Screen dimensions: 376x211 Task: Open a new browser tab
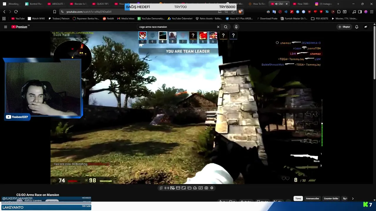pyautogui.click(x=338, y=4)
